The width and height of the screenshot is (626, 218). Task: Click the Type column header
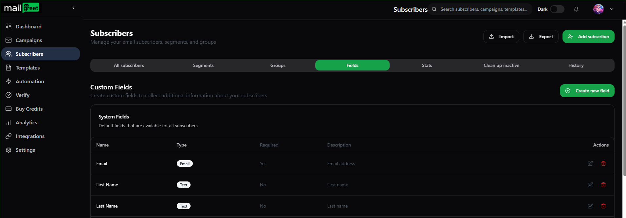tap(182, 145)
